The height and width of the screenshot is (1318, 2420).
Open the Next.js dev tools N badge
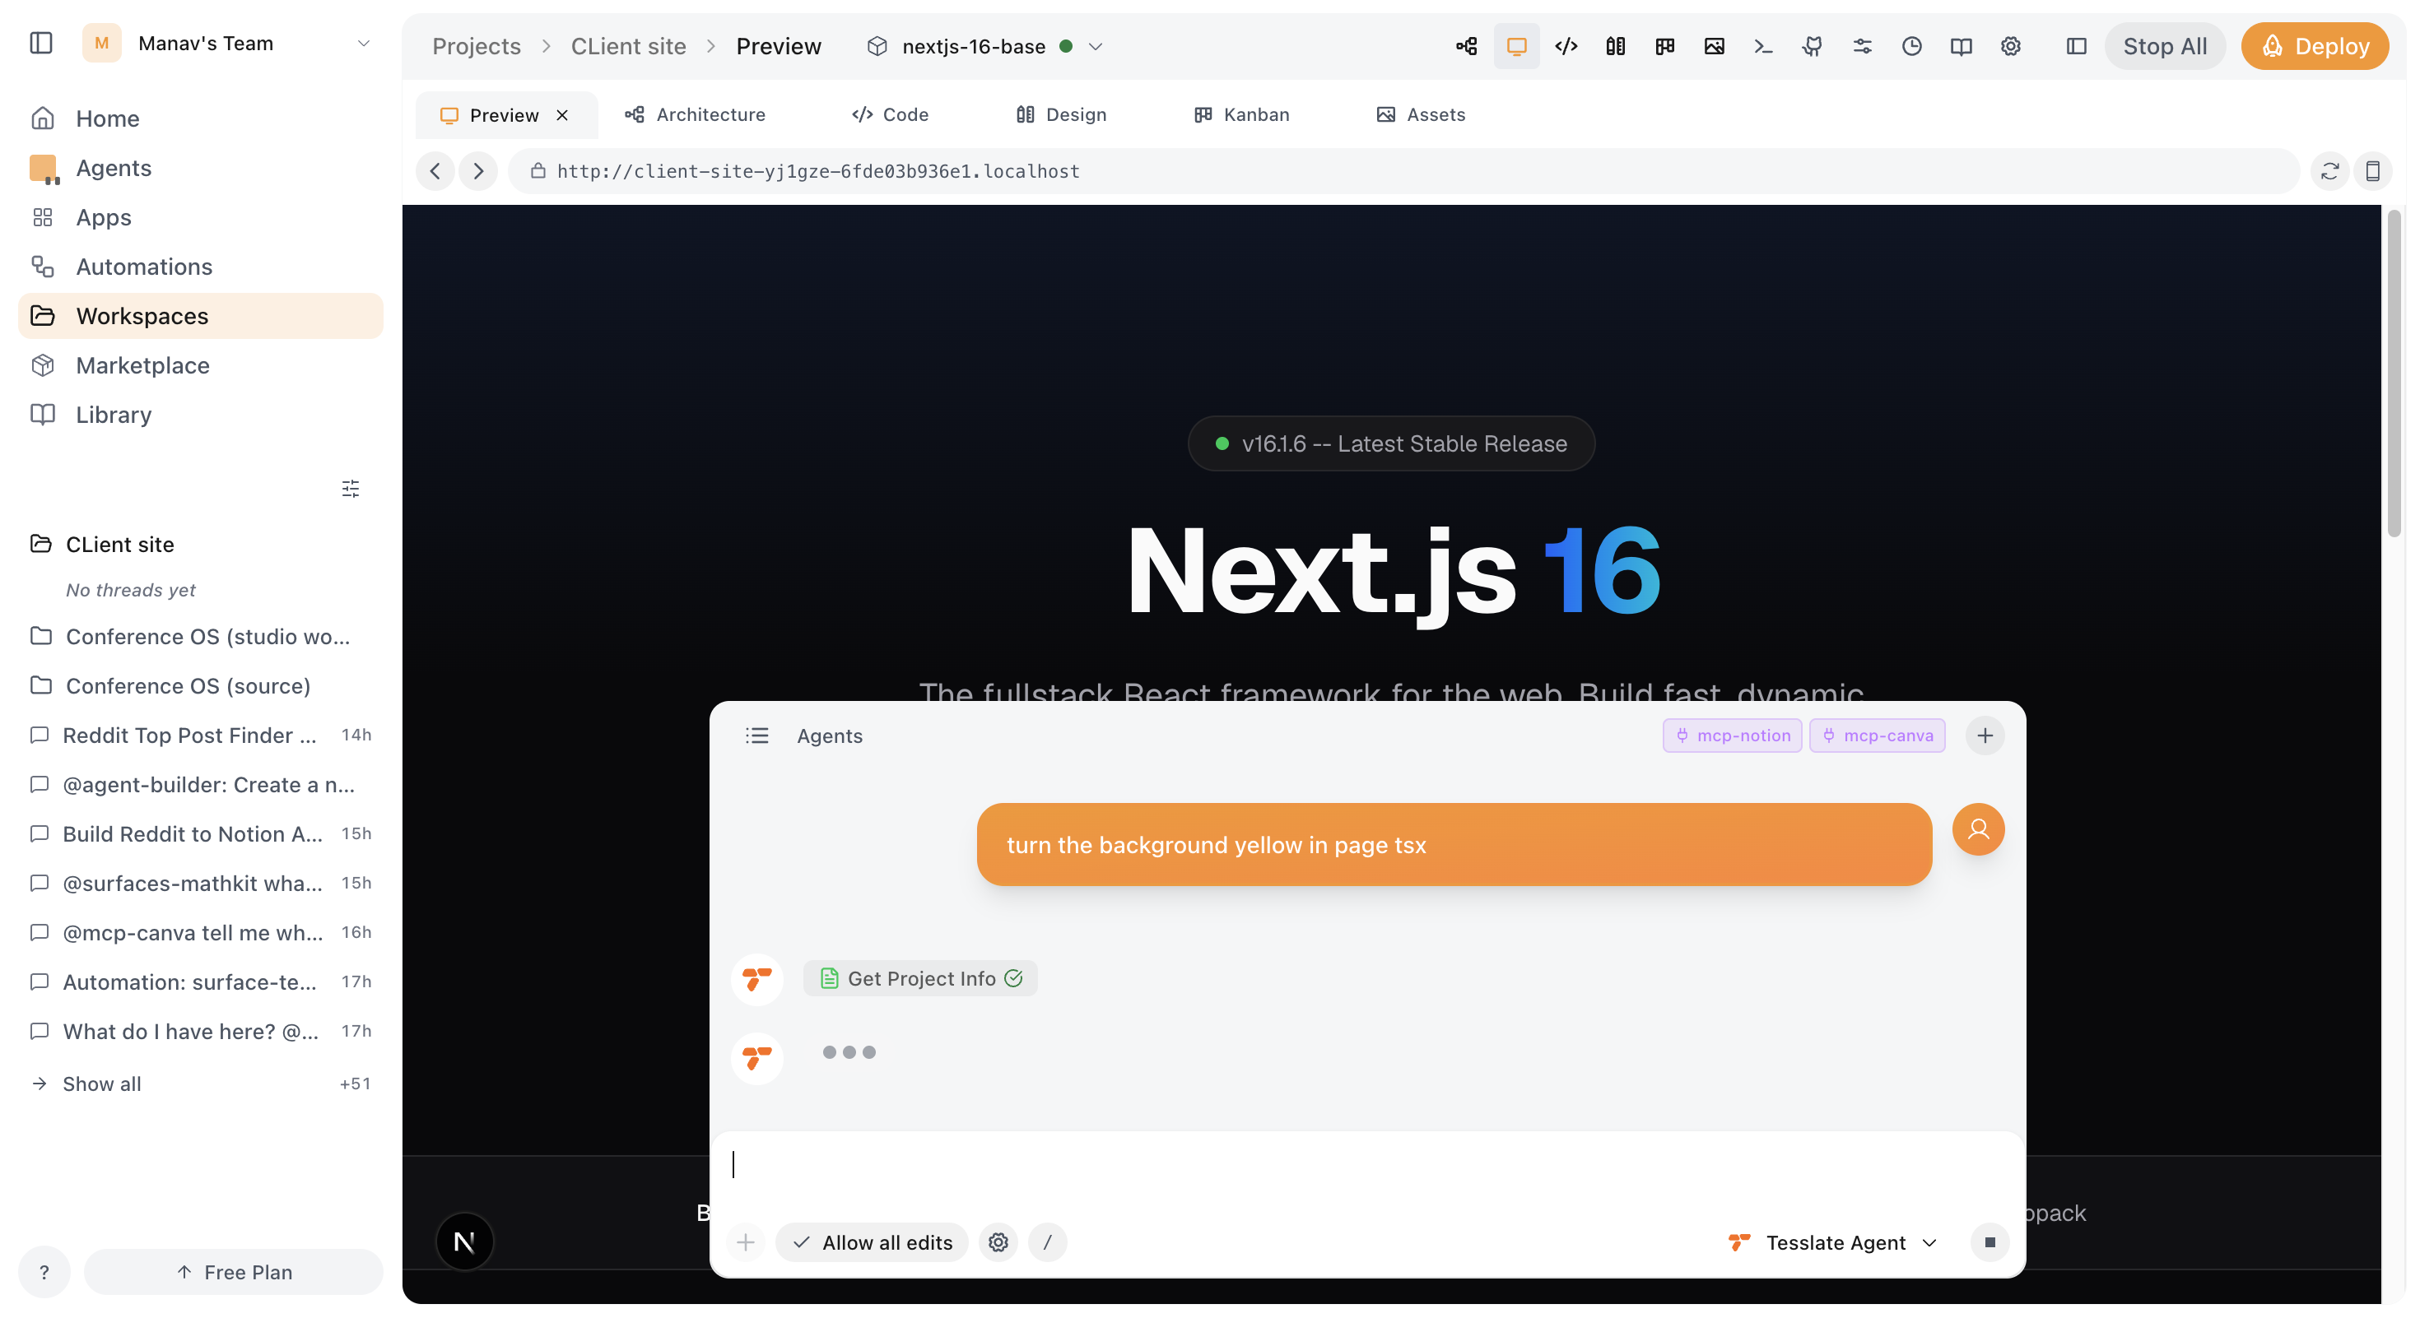click(x=465, y=1241)
